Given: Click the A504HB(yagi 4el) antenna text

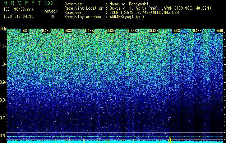Looking at the screenshot, I should tap(127, 17).
